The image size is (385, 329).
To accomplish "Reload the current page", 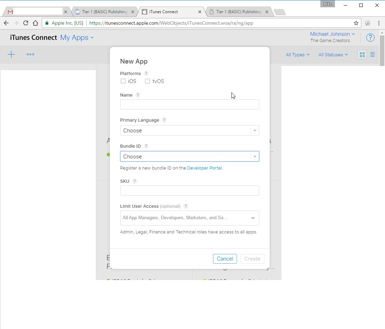I will click(x=25, y=23).
